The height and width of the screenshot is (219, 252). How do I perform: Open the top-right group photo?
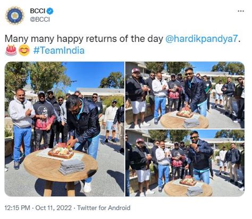coord(185,95)
